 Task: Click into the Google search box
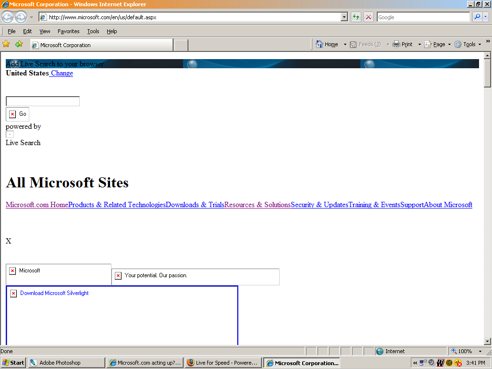click(x=423, y=17)
